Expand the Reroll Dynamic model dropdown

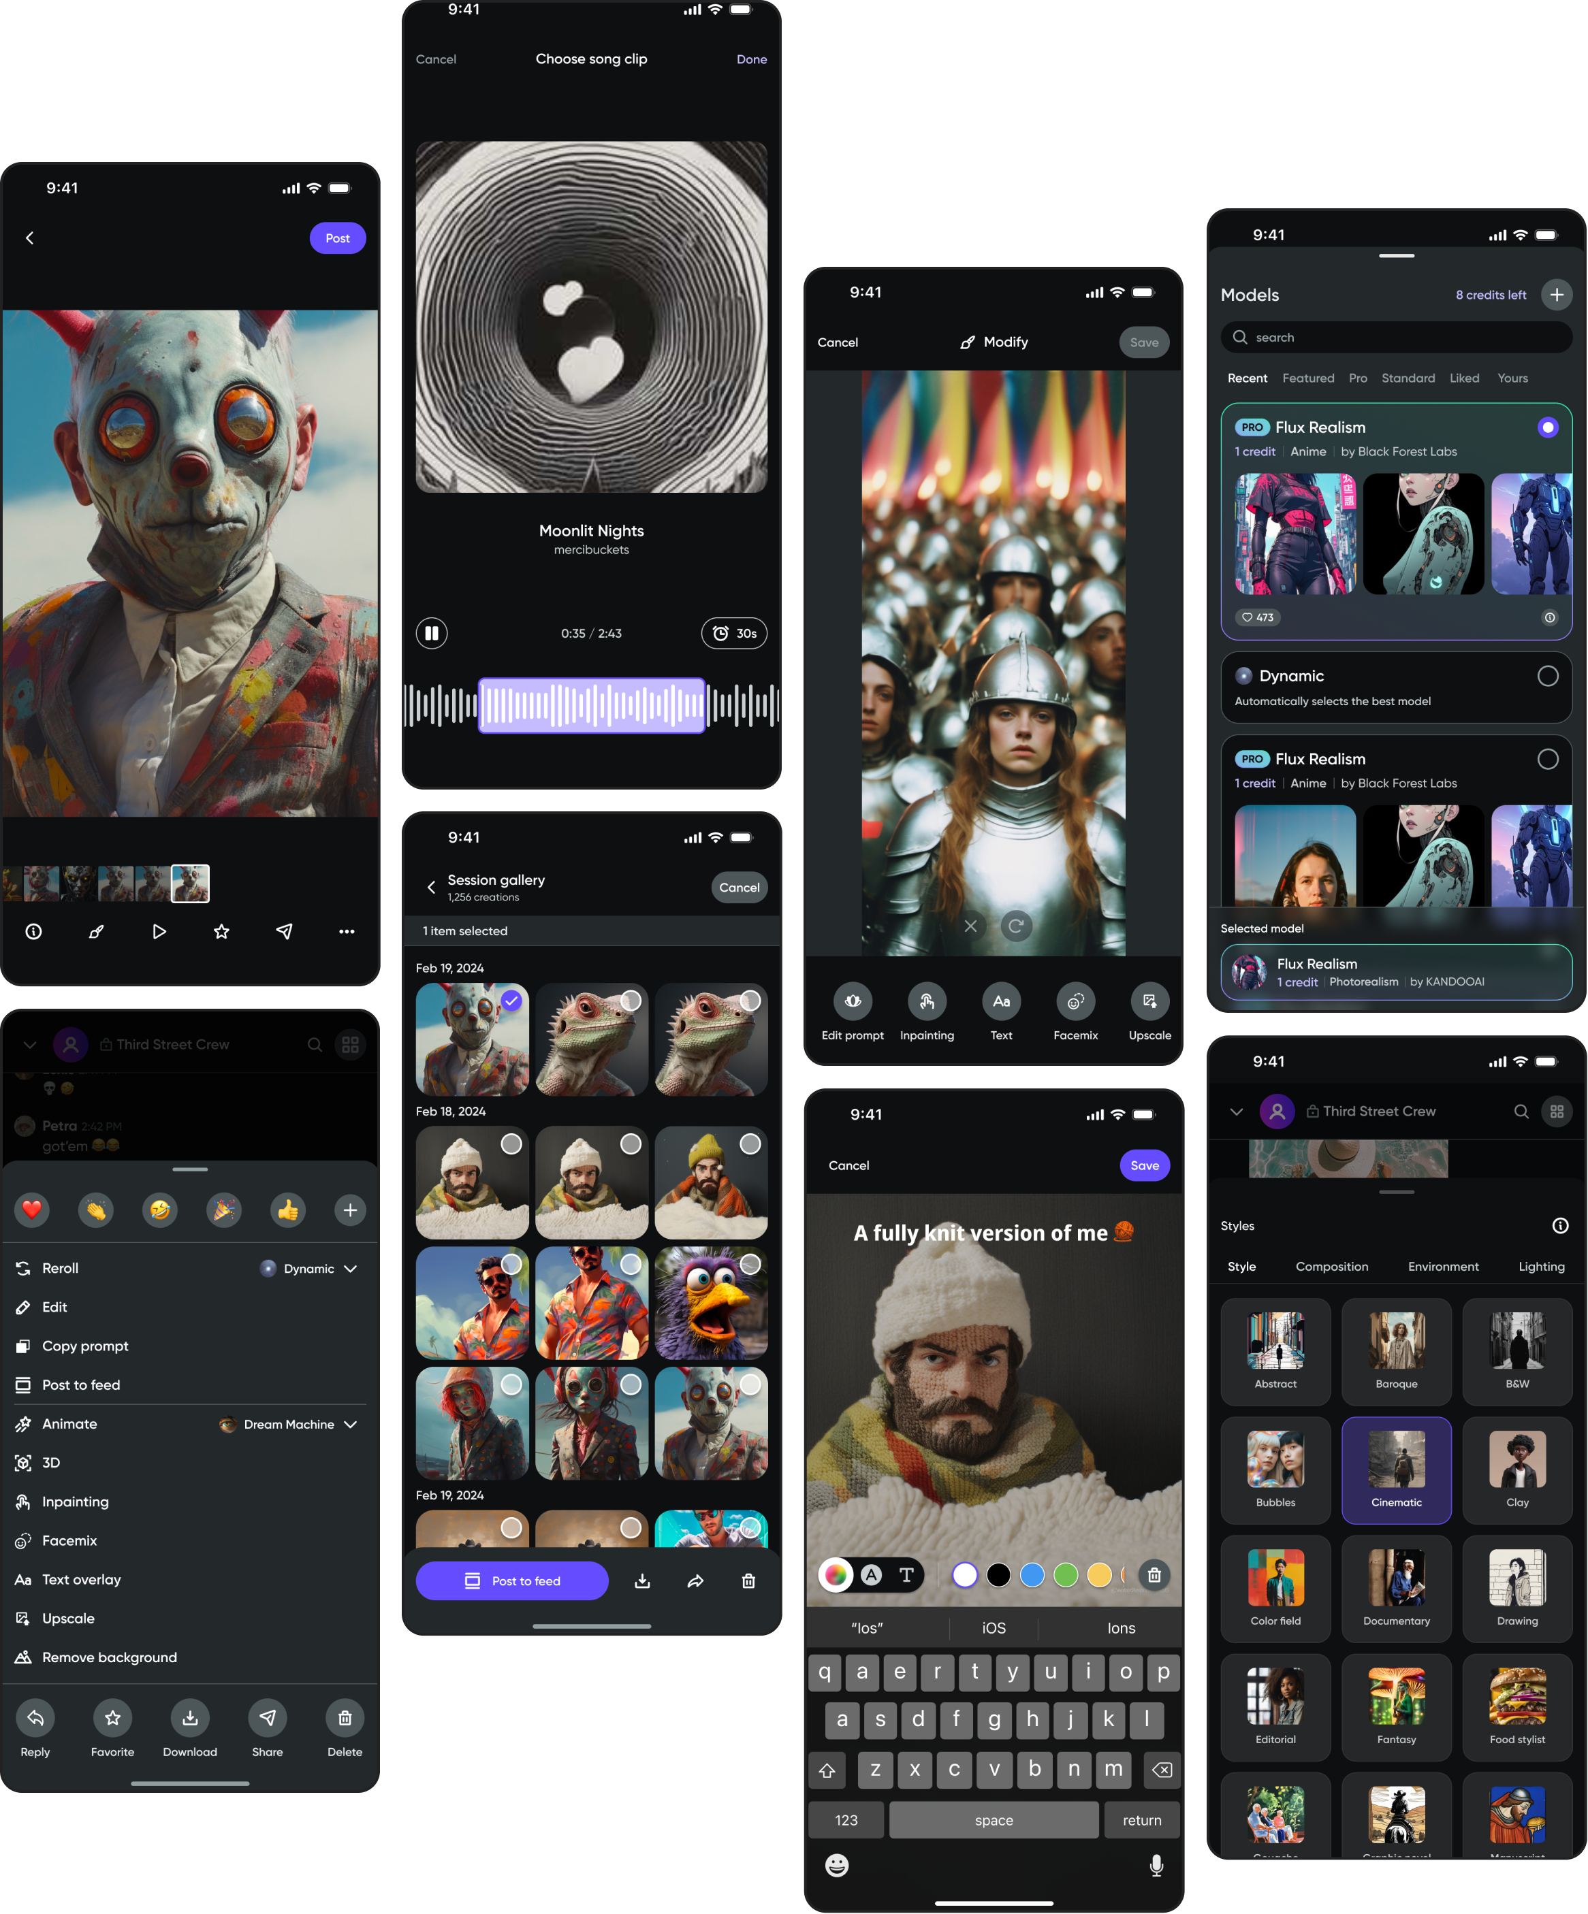coord(350,1268)
